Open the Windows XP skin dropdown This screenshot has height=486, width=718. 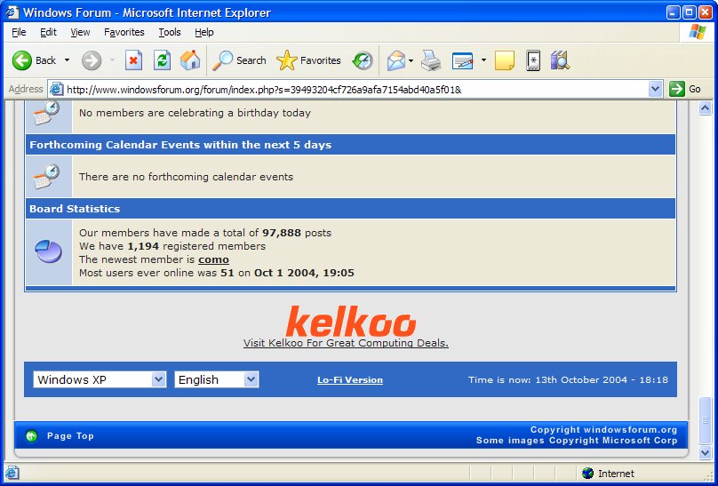[100, 379]
